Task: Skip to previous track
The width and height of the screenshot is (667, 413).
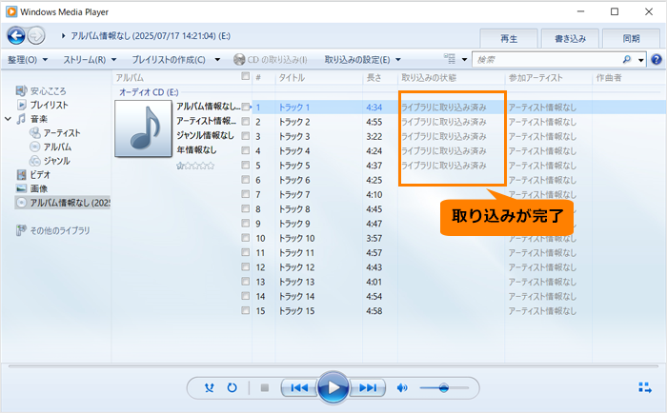Action: (x=299, y=387)
